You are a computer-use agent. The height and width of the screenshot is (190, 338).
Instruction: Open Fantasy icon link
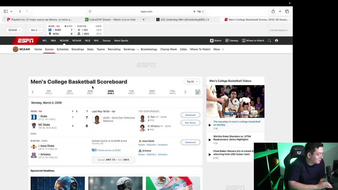(x=232, y=41)
